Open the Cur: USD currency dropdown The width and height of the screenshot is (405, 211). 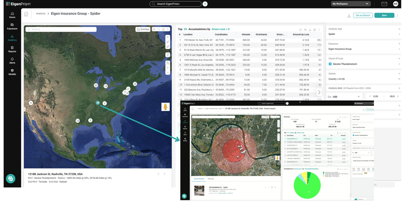coord(345,96)
